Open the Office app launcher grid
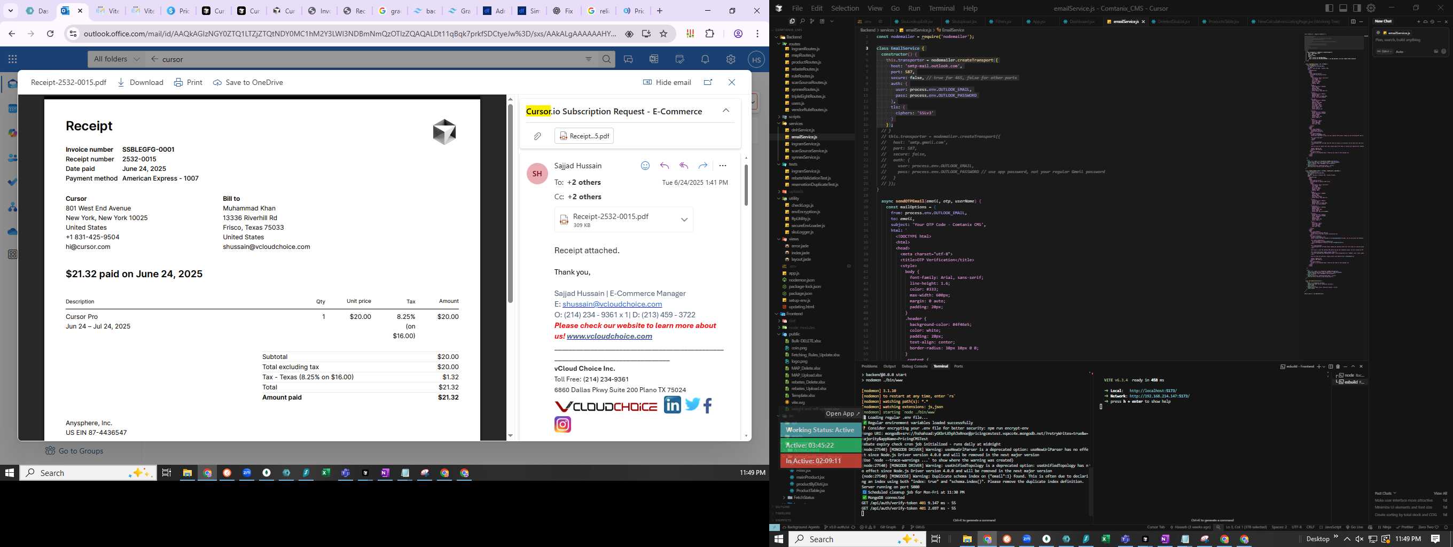Screen dimensions: 1453x547 point(12,59)
